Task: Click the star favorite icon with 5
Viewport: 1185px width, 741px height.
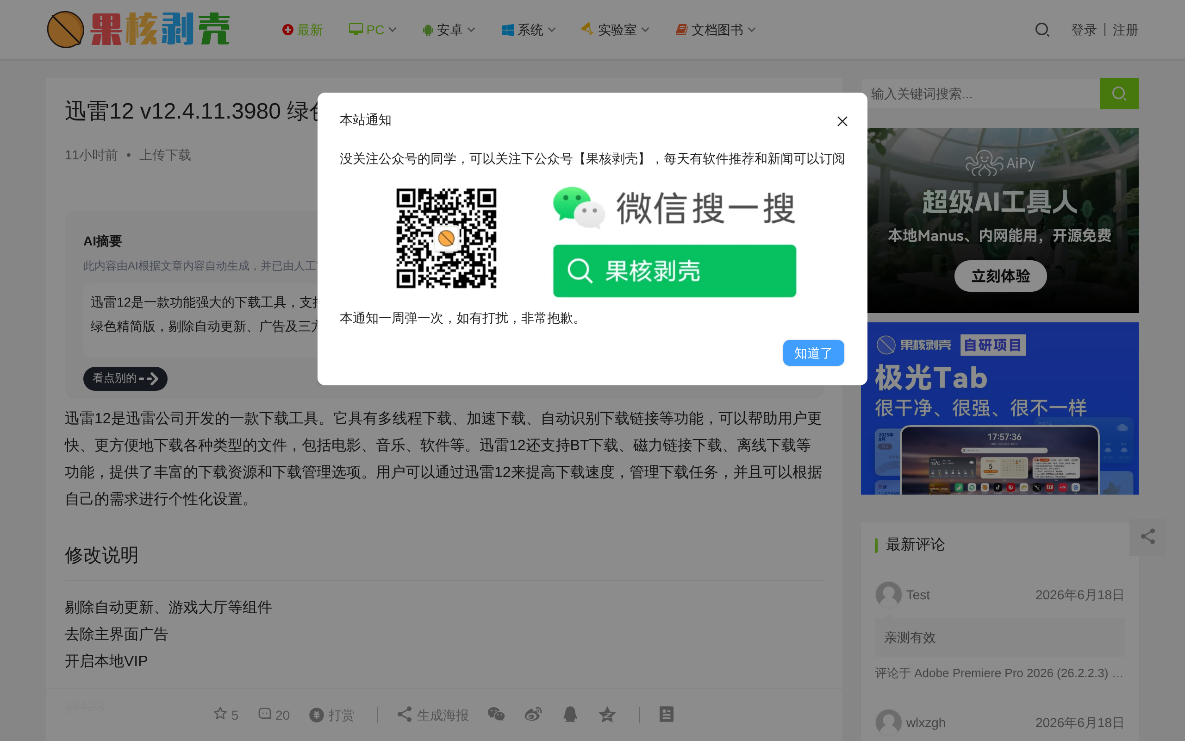Action: point(226,715)
